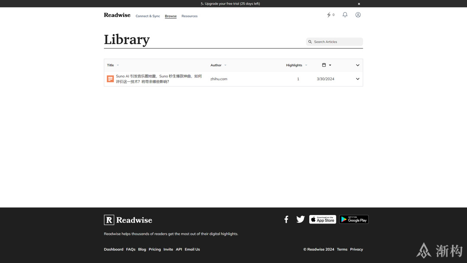
Task: Open the user account profile icon
Action: pos(358,15)
